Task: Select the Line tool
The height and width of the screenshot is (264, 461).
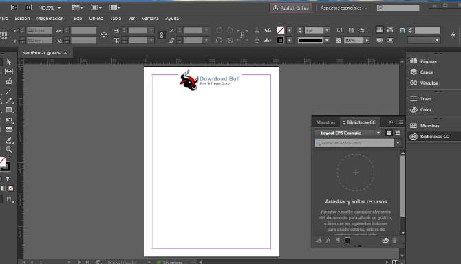Action: (8, 91)
